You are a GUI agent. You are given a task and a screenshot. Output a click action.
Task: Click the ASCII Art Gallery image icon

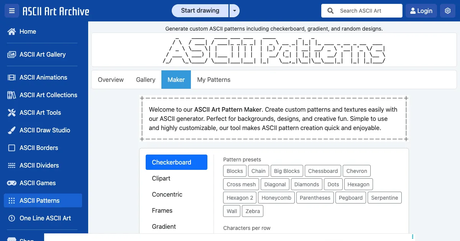(11, 54)
